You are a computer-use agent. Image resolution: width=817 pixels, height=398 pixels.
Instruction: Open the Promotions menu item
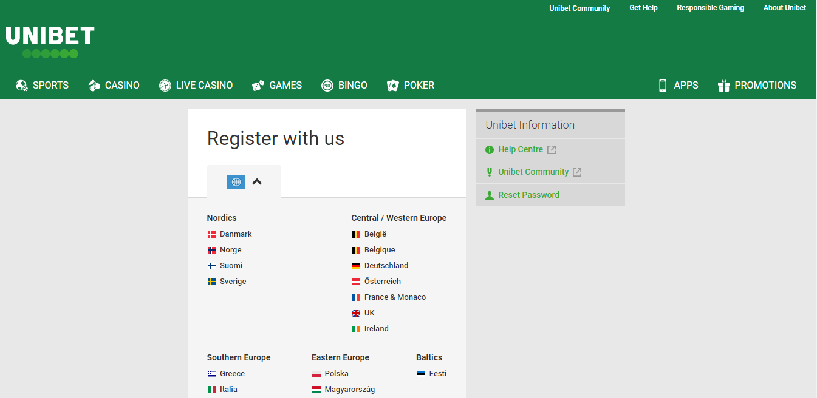pos(765,86)
